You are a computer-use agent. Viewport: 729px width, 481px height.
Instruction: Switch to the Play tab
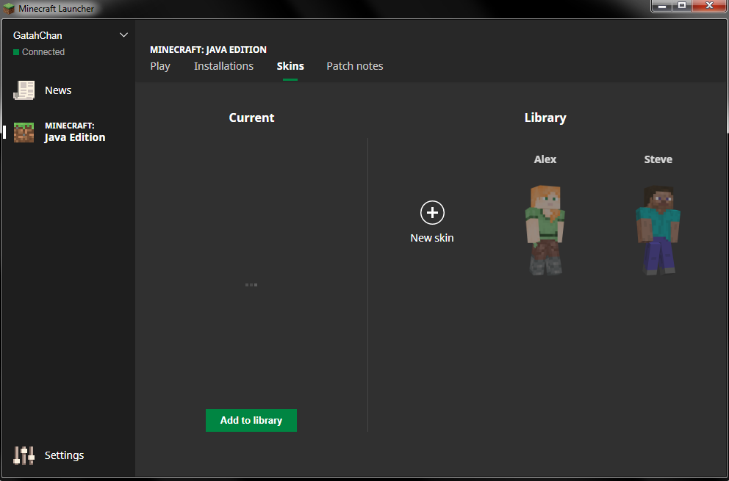(160, 66)
